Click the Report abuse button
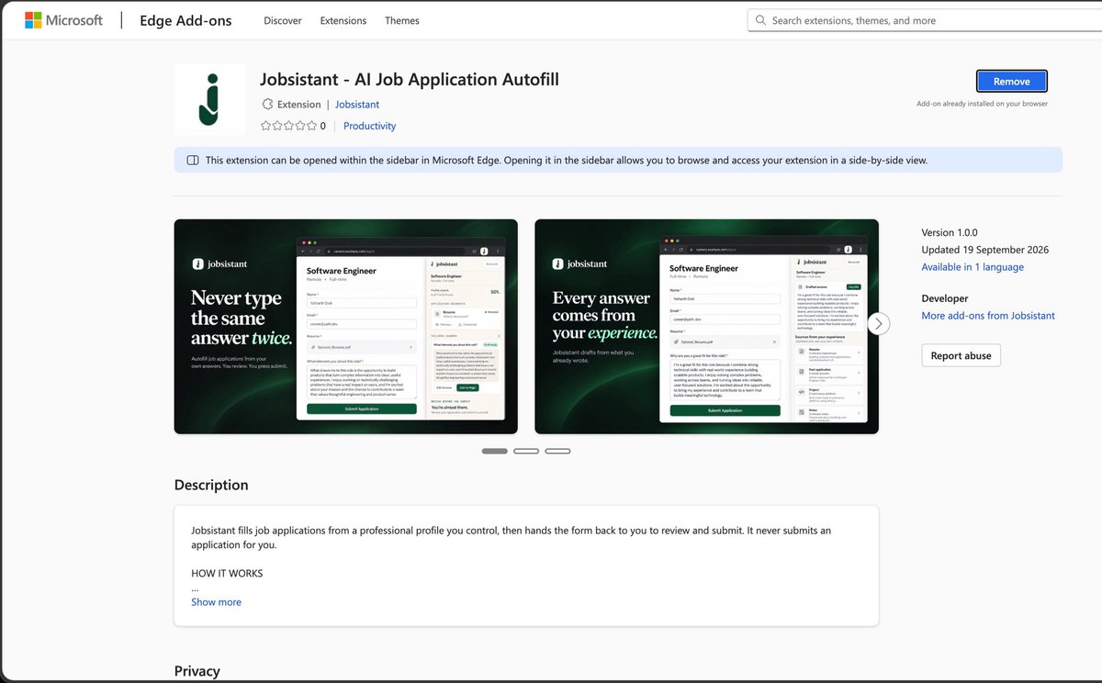This screenshot has height=683, width=1102. [961, 355]
